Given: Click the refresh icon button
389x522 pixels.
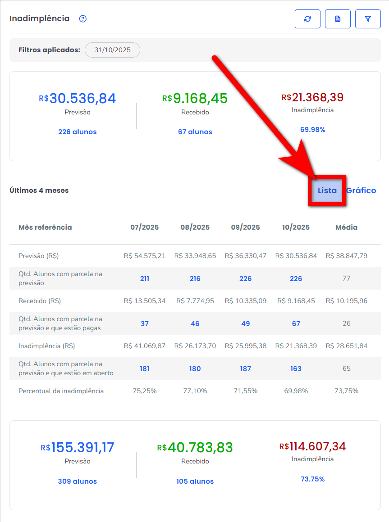Looking at the screenshot, I should [307, 19].
